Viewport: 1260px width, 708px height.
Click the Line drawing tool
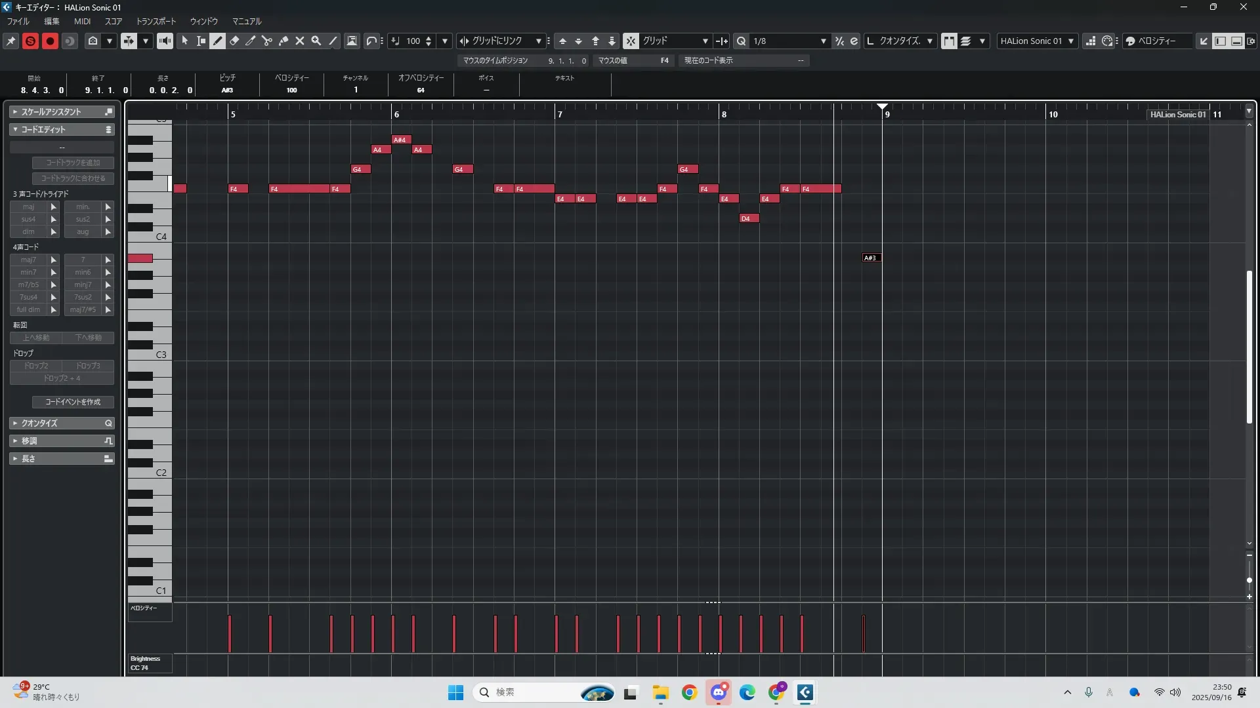point(333,41)
